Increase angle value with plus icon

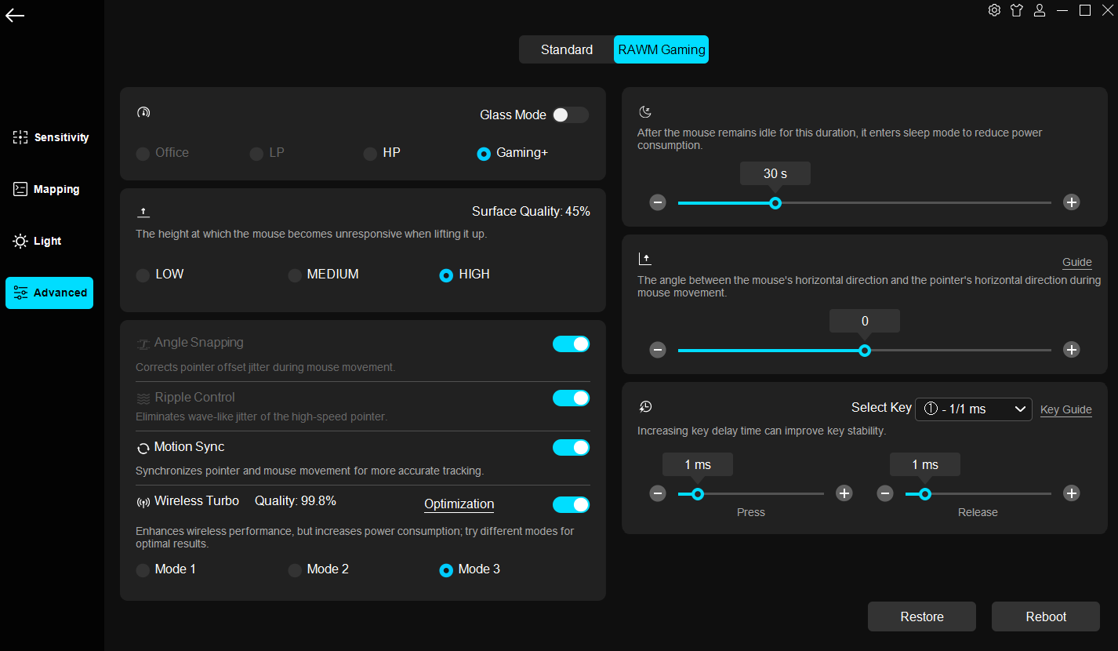1072,350
